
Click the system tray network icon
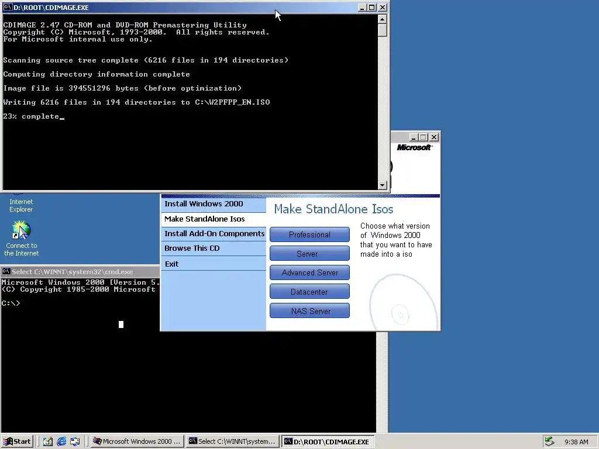549,441
